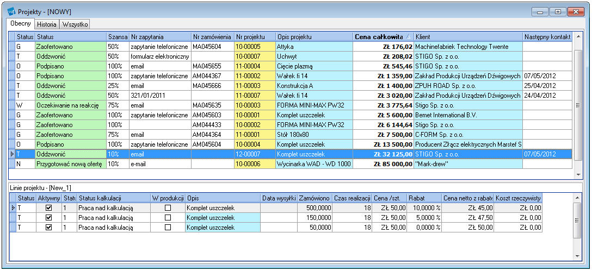Click the v4 application icon in title bar
The height and width of the screenshot is (271, 592).
[12, 11]
